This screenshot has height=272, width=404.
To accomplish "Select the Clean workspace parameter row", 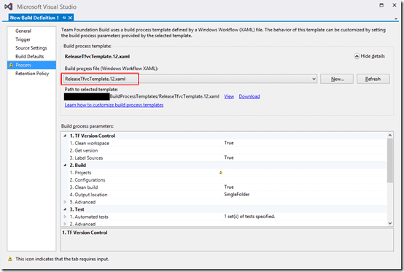I will click(224, 143).
